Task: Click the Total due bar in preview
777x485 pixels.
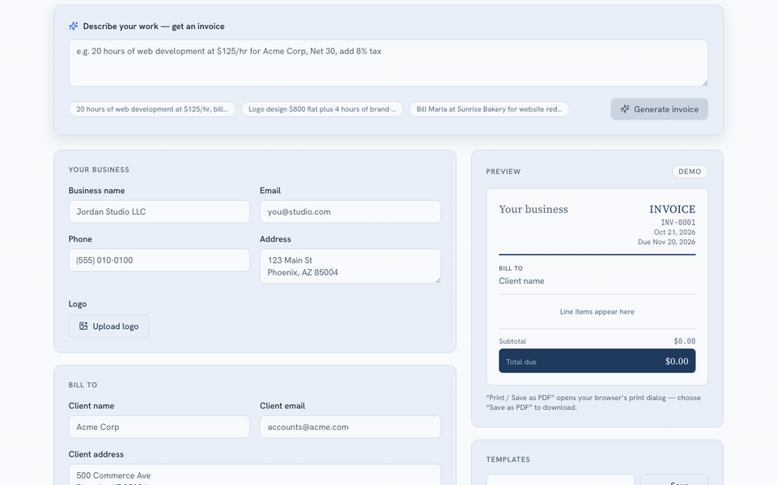Action: pos(597,361)
